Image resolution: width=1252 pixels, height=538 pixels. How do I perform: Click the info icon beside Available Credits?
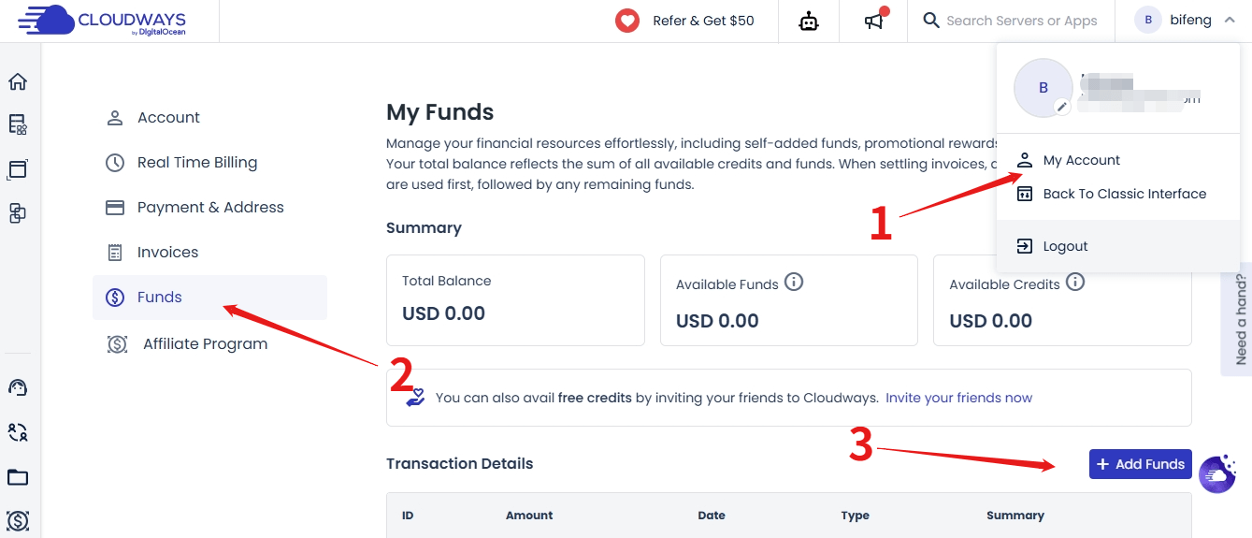pyautogui.click(x=1075, y=282)
